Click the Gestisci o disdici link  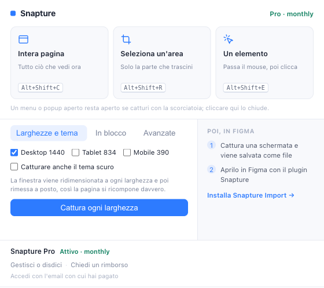point(36,265)
